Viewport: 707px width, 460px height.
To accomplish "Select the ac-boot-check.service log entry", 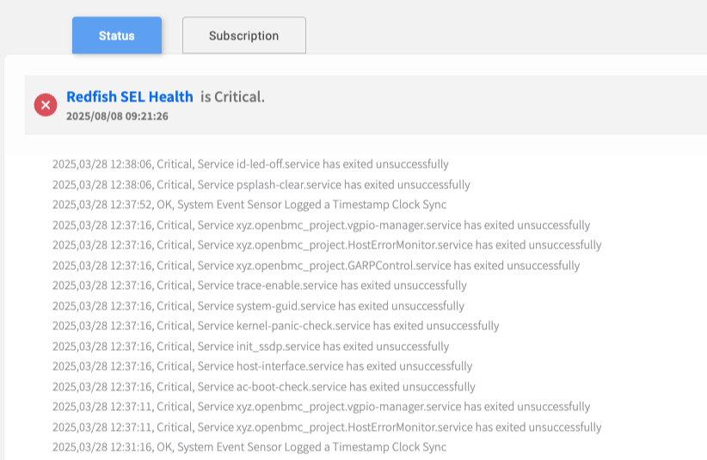I will point(264,387).
